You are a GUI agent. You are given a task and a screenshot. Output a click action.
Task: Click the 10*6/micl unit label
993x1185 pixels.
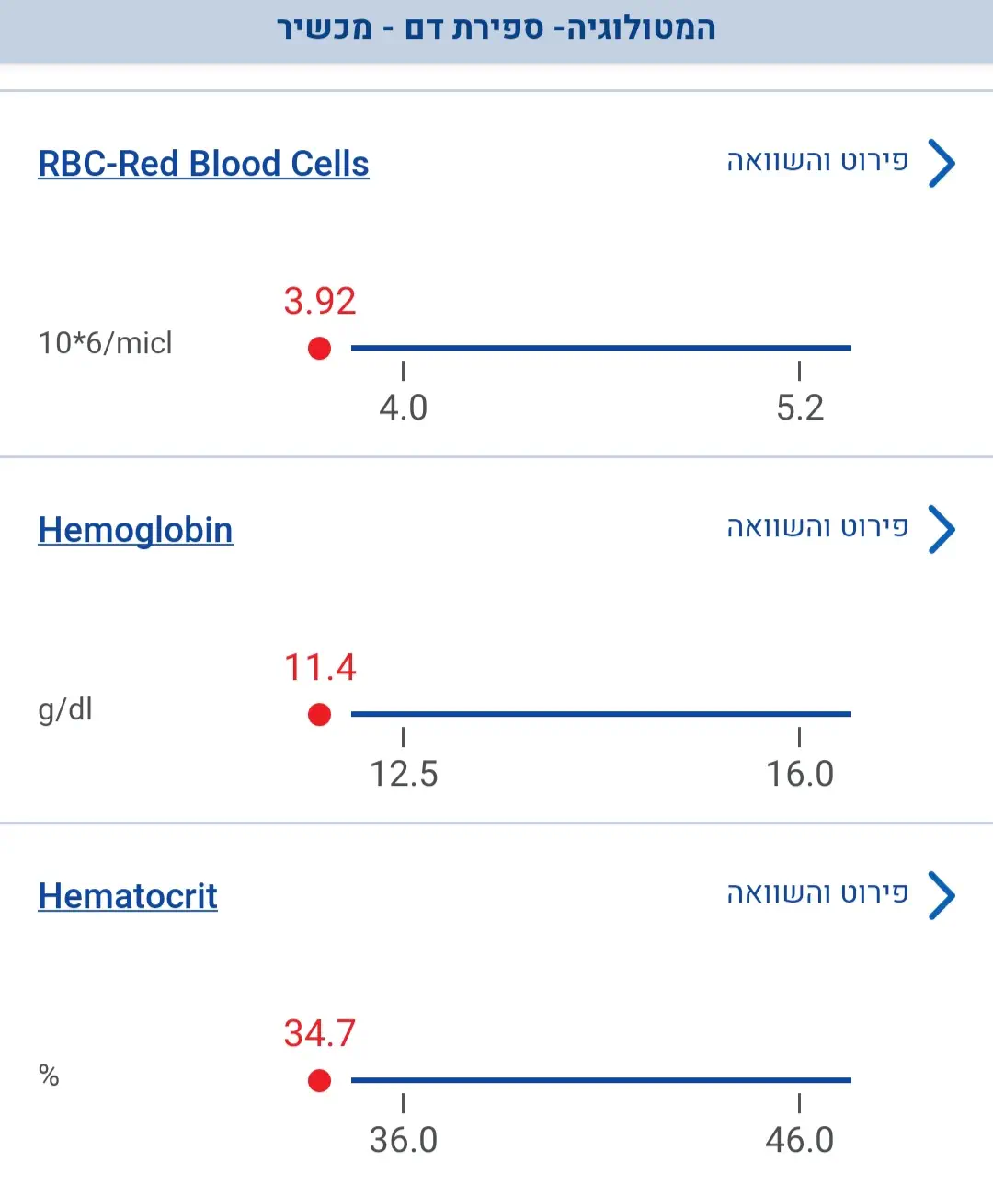point(105,343)
